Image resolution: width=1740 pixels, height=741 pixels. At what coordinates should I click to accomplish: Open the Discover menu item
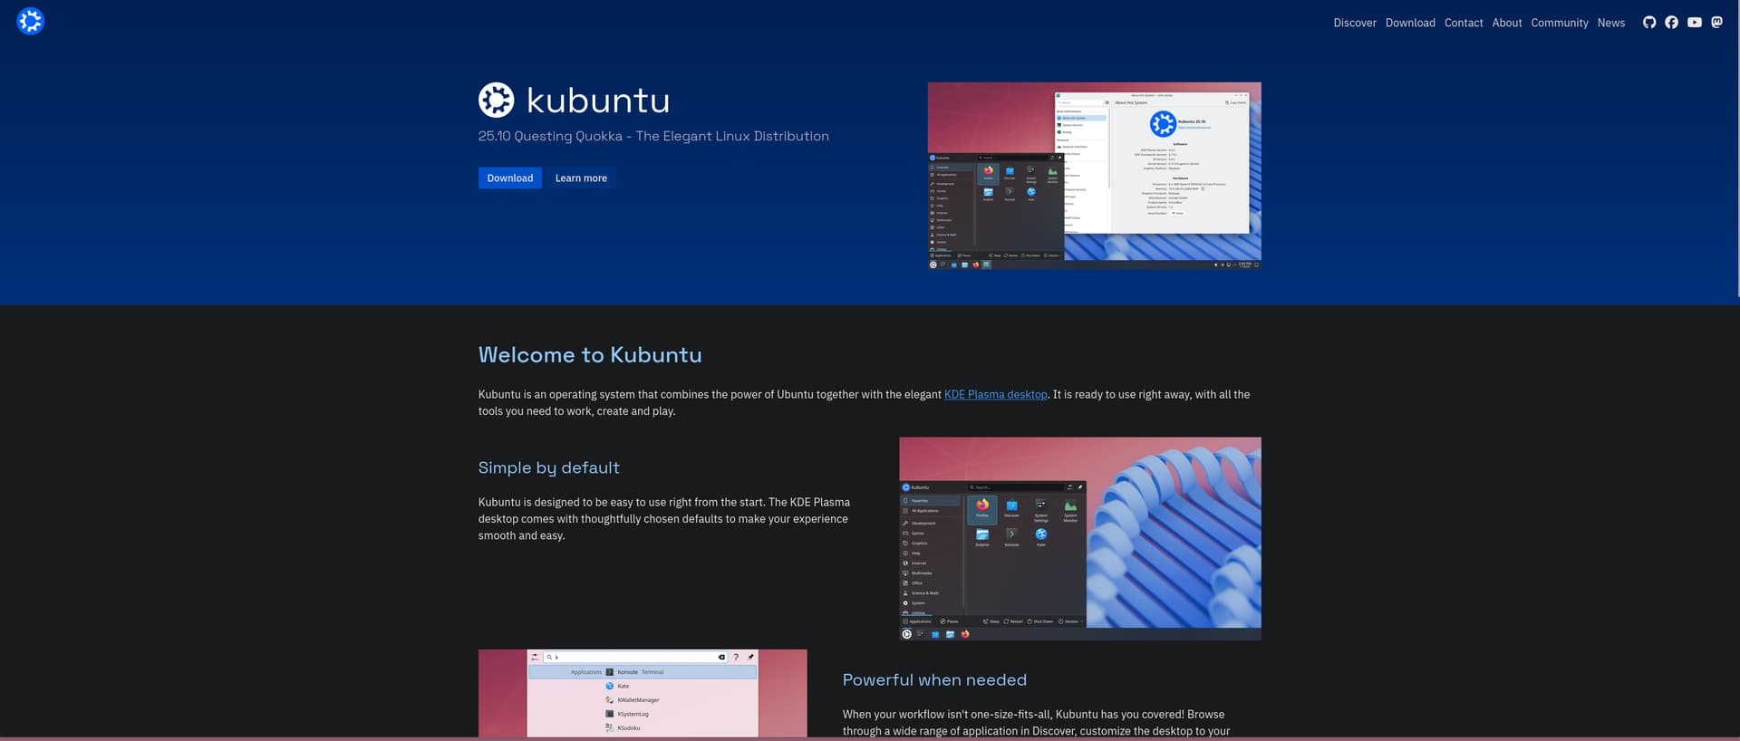(1354, 23)
